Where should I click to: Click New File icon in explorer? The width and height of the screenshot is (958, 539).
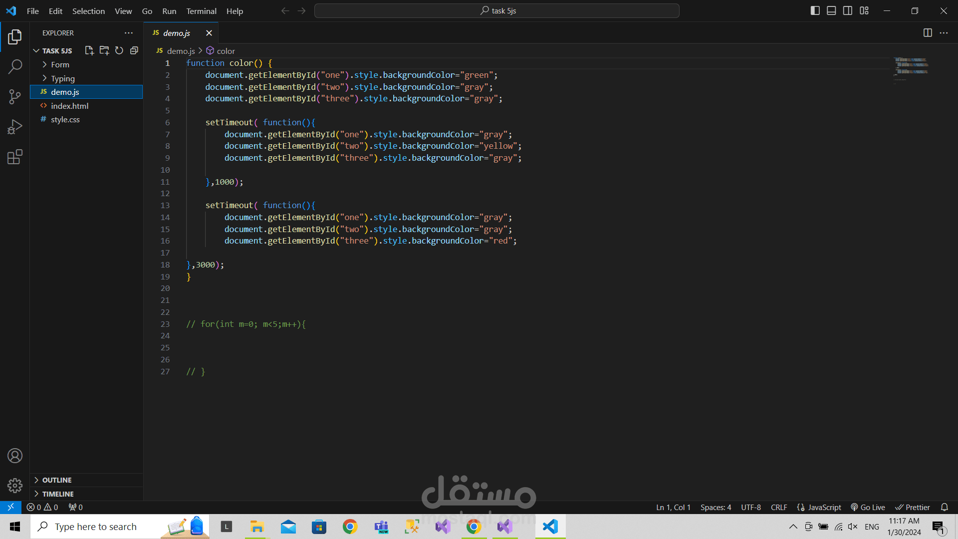pos(89,50)
